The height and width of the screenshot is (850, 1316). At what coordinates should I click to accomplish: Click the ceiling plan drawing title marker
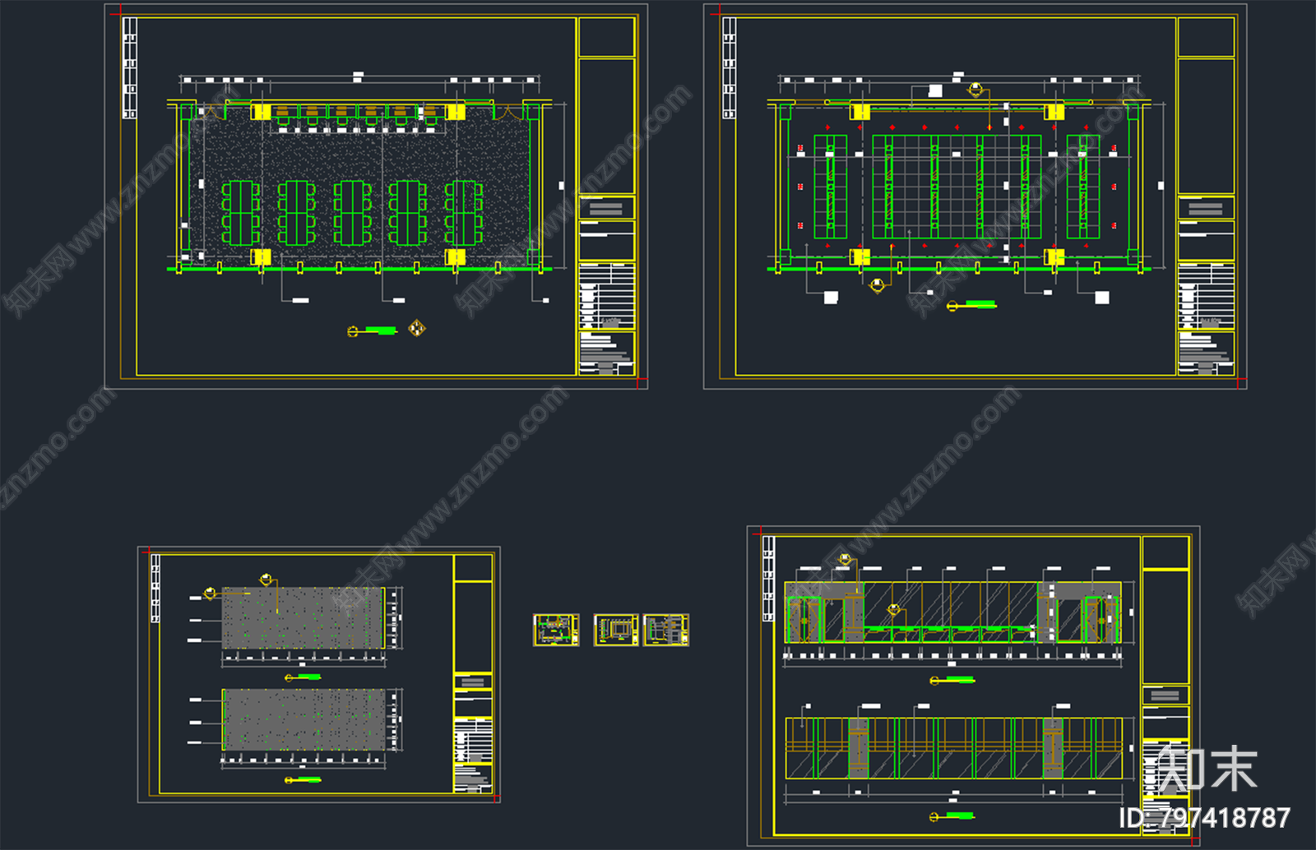971,306
